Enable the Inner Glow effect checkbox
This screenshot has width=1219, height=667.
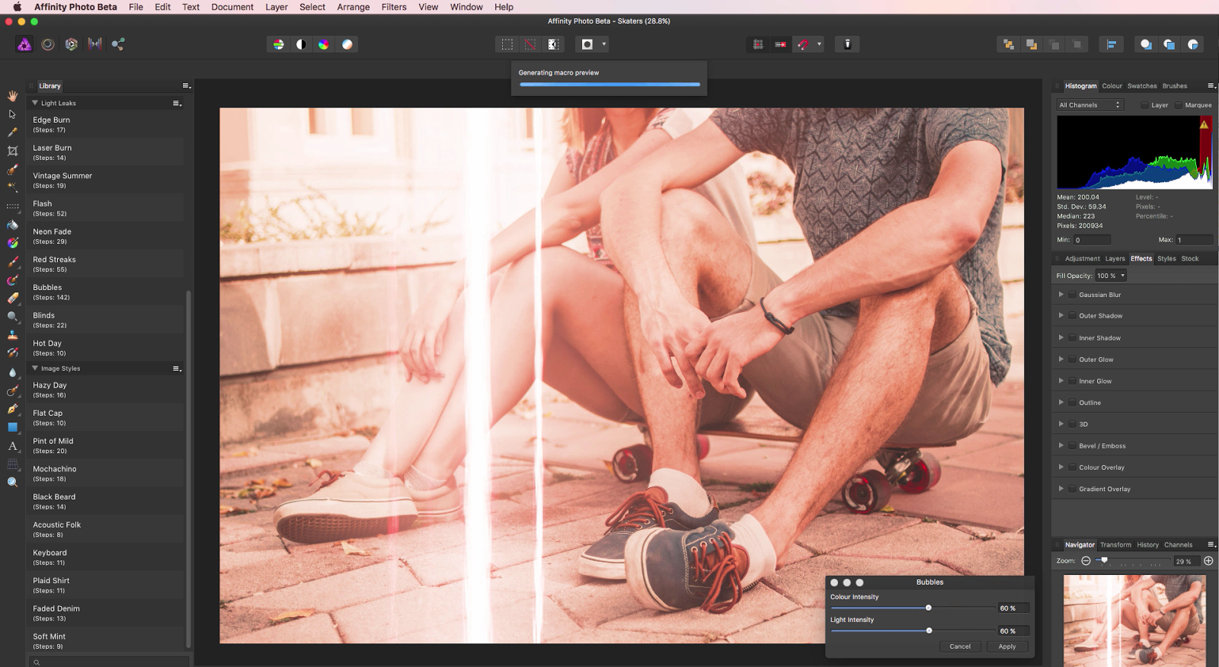[1072, 381]
